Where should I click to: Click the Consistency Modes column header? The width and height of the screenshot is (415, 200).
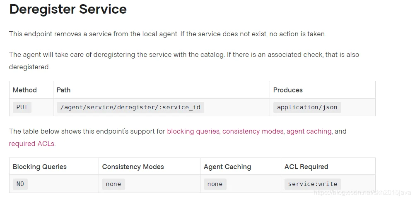(133, 167)
